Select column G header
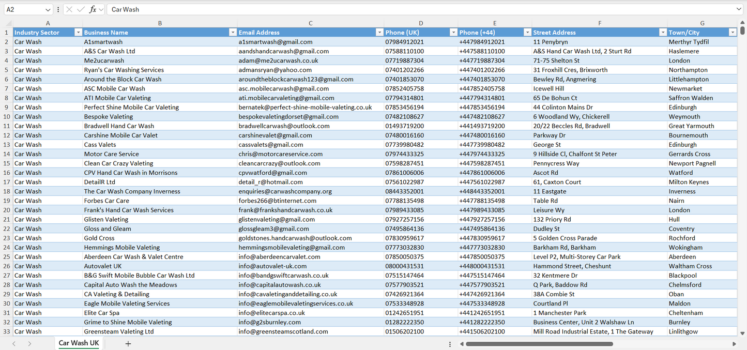 pyautogui.click(x=702, y=23)
